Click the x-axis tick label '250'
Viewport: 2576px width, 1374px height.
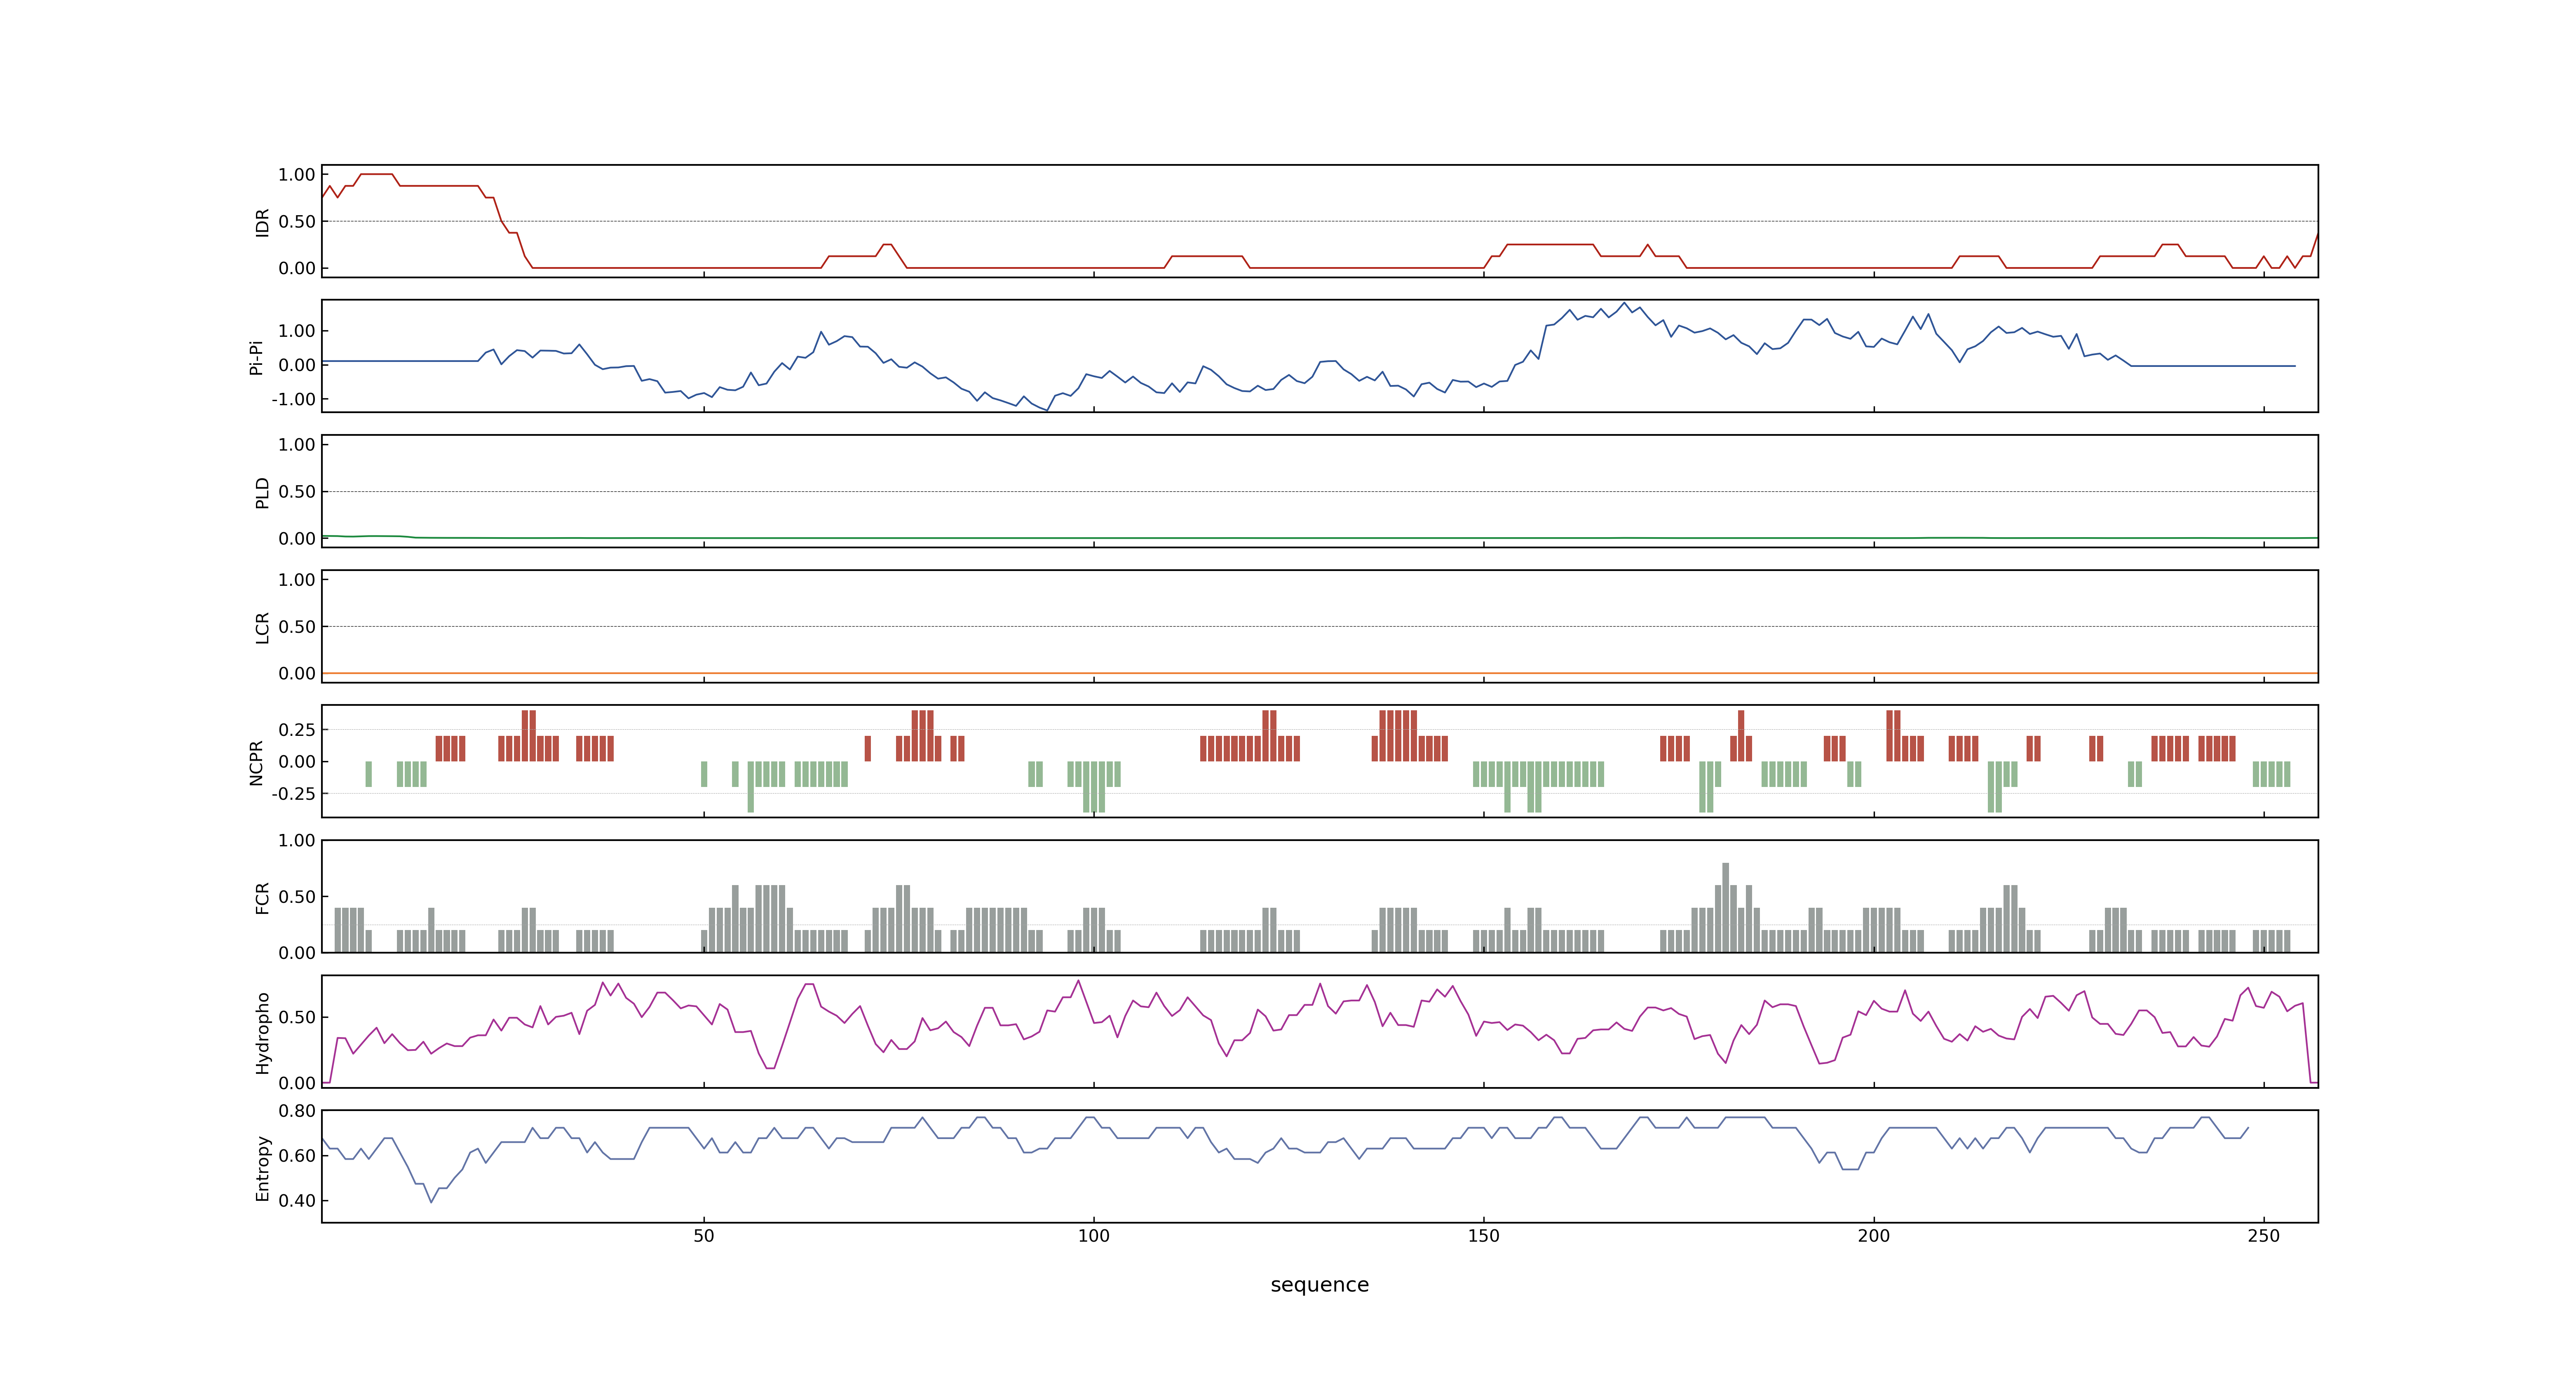click(2263, 1236)
